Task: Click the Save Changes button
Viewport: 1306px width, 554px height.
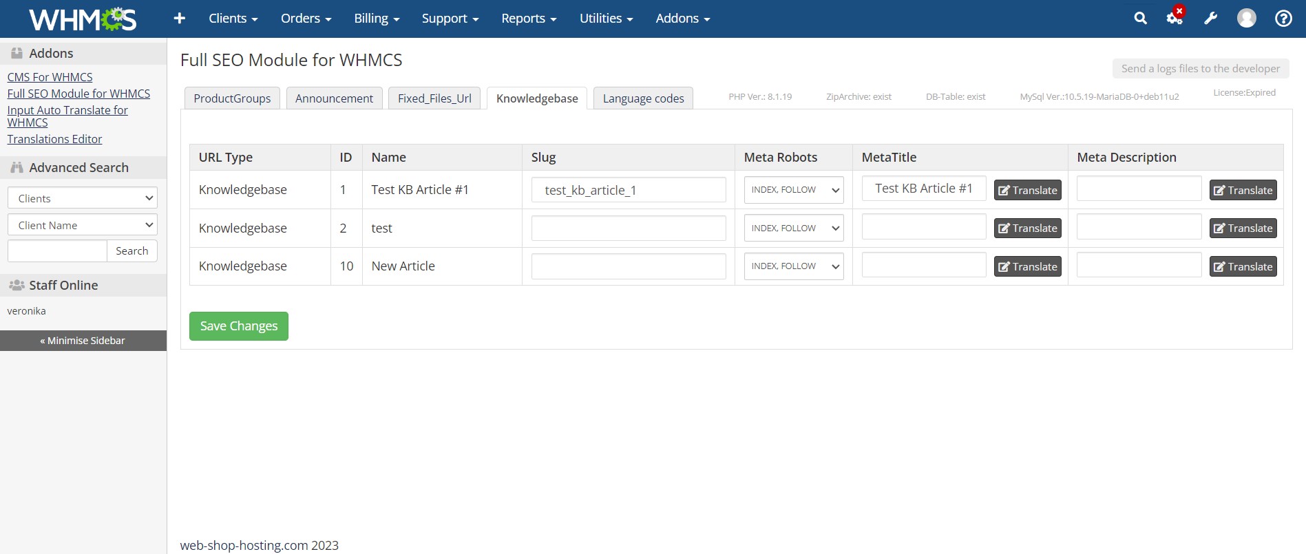Action: click(x=239, y=326)
